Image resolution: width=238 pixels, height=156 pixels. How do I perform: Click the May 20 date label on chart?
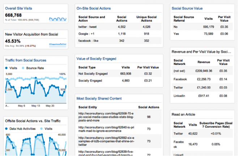[50, 106]
